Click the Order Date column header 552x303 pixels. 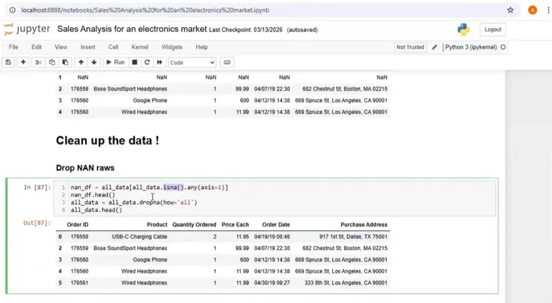[x=276, y=225]
